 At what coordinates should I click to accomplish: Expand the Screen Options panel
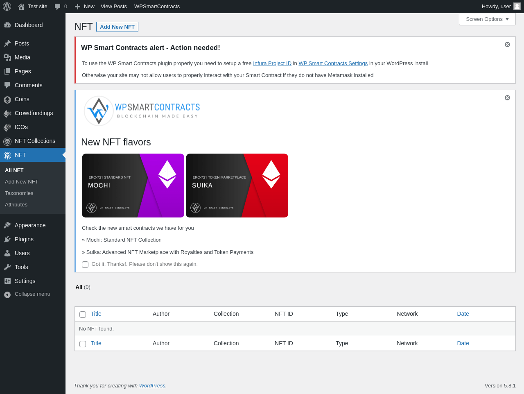point(487,19)
